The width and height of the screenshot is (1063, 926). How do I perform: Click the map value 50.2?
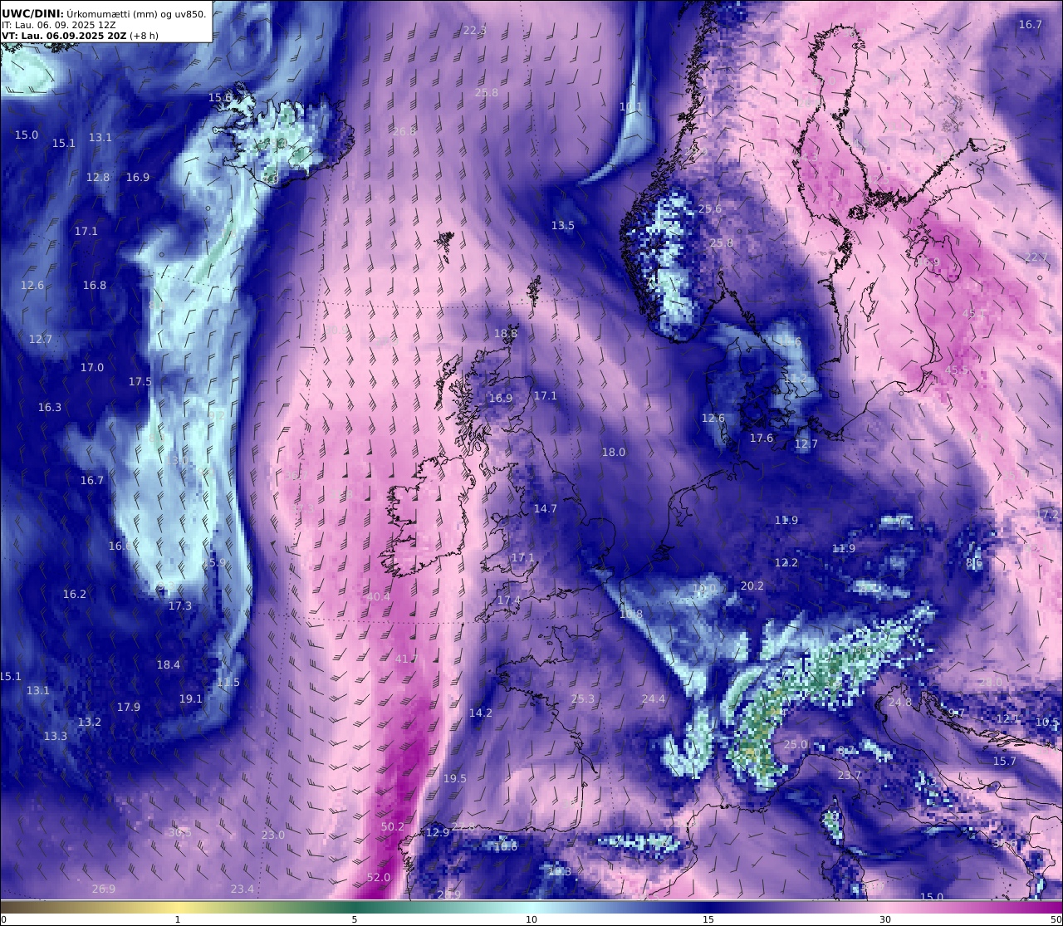(392, 827)
